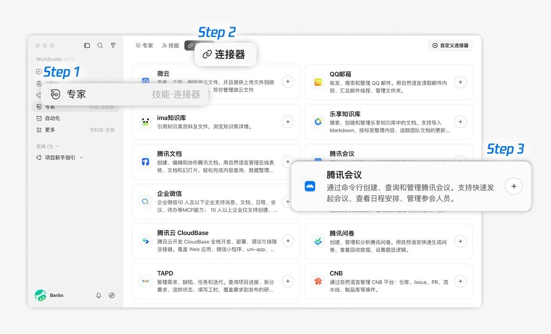Add the 腾讯问卷 connector with plus

click(461, 241)
